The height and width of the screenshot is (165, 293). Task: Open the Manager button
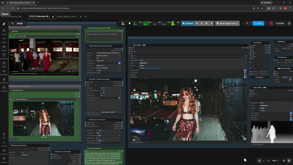coord(188,23)
